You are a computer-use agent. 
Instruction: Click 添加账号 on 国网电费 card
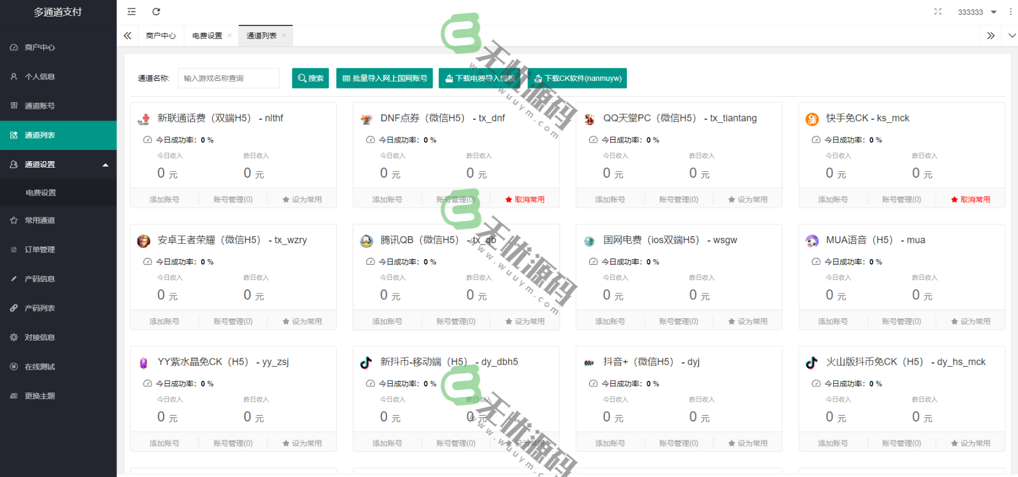point(610,322)
